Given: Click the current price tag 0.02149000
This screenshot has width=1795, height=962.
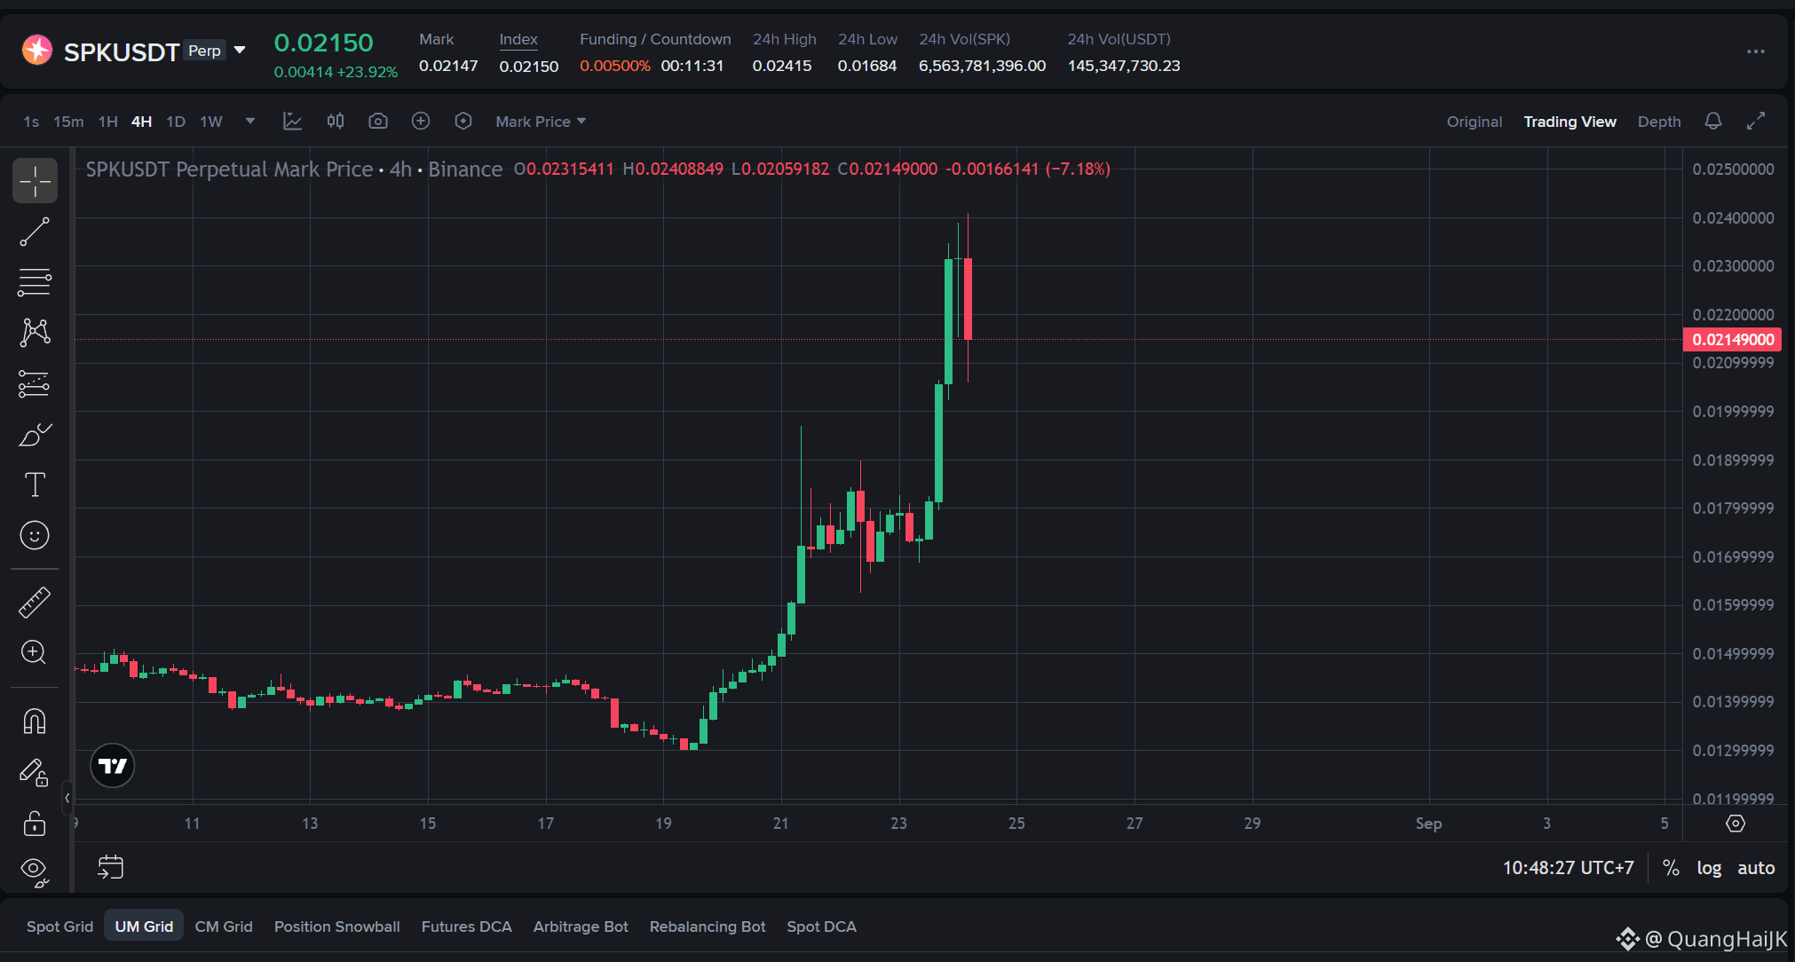Looking at the screenshot, I should pos(1733,339).
